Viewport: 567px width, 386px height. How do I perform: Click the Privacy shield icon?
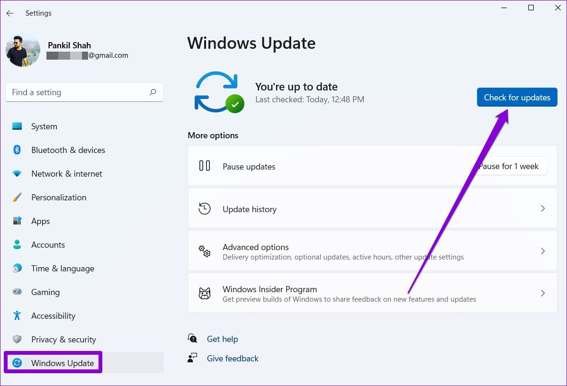click(x=17, y=339)
